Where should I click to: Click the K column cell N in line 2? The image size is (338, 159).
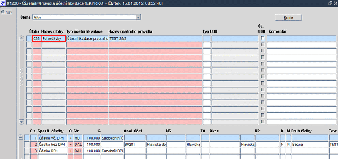pyautogui.click(x=282, y=144)
